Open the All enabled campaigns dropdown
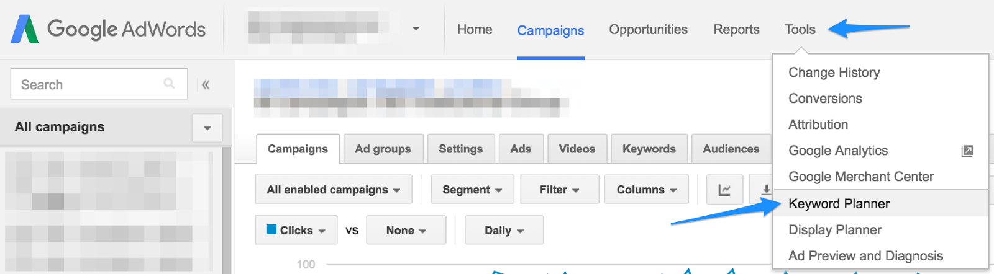This screenshot has height=274, width=994. click(334, 190)
